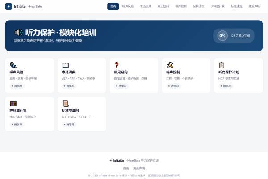The image size is (268, 179).
Task: Click the hammer and wrench icon
Action: tap(170, 65)
